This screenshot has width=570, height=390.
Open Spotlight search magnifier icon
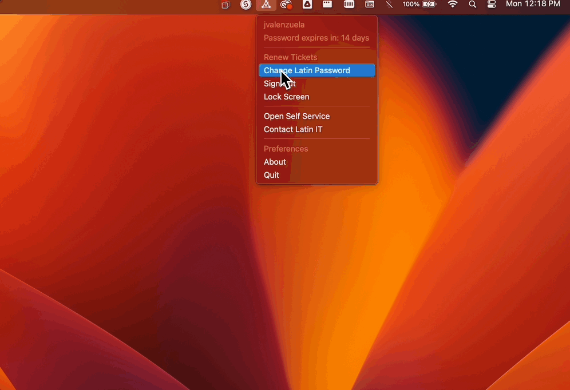[472, 5]
